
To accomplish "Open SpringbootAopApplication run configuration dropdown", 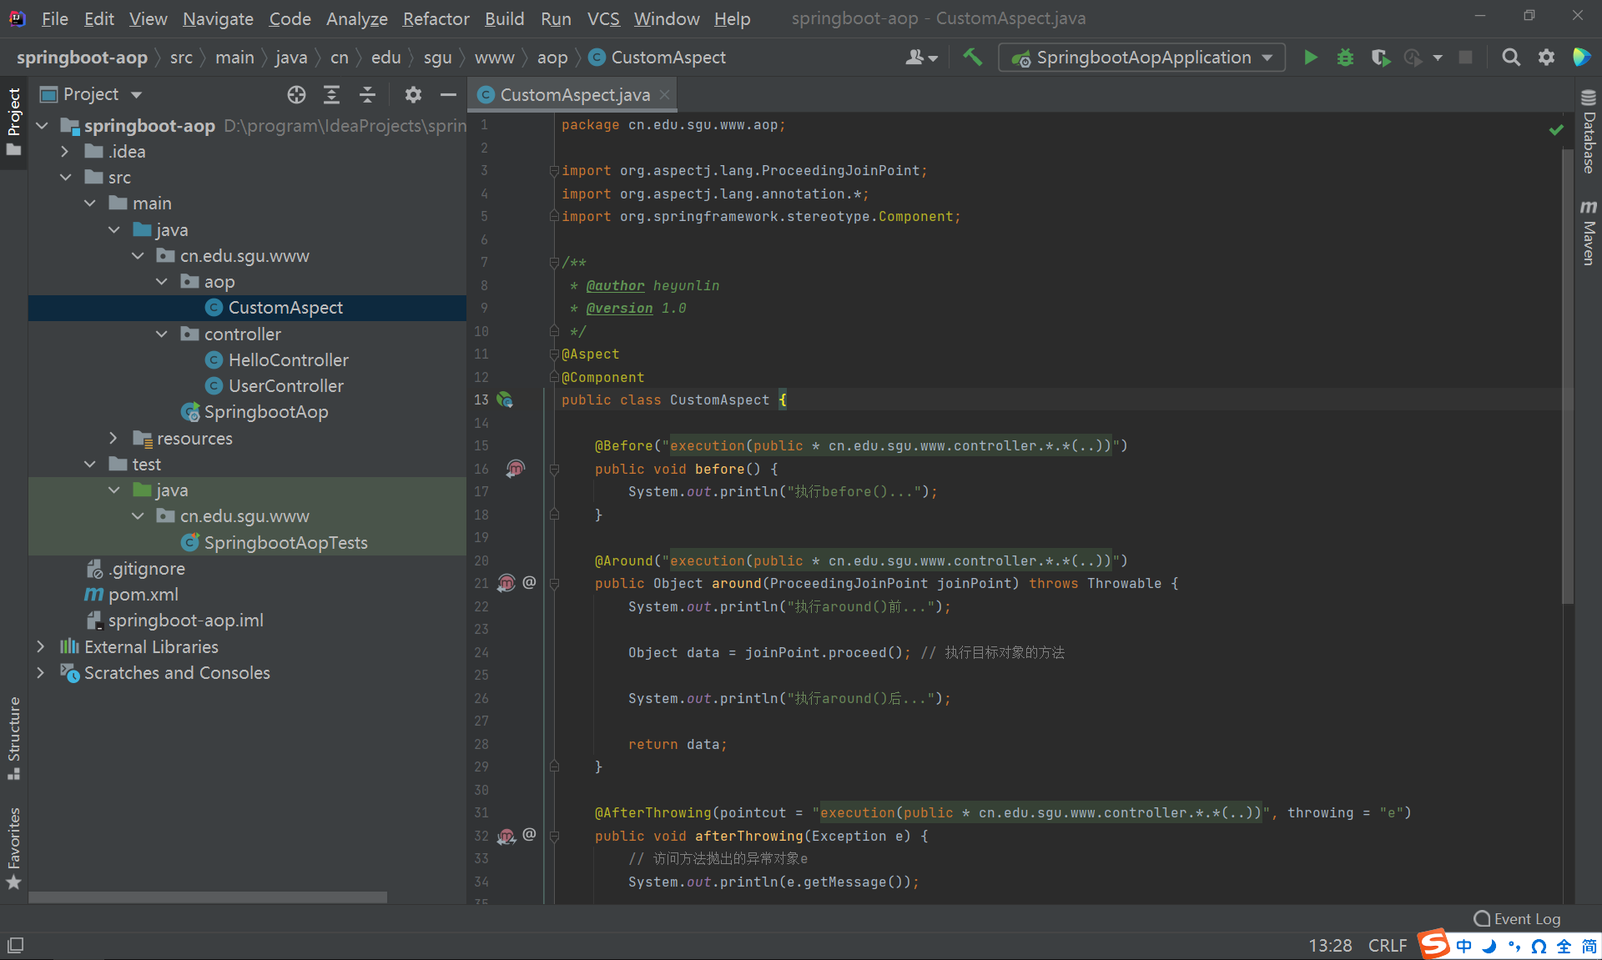I will (1142, 58).
